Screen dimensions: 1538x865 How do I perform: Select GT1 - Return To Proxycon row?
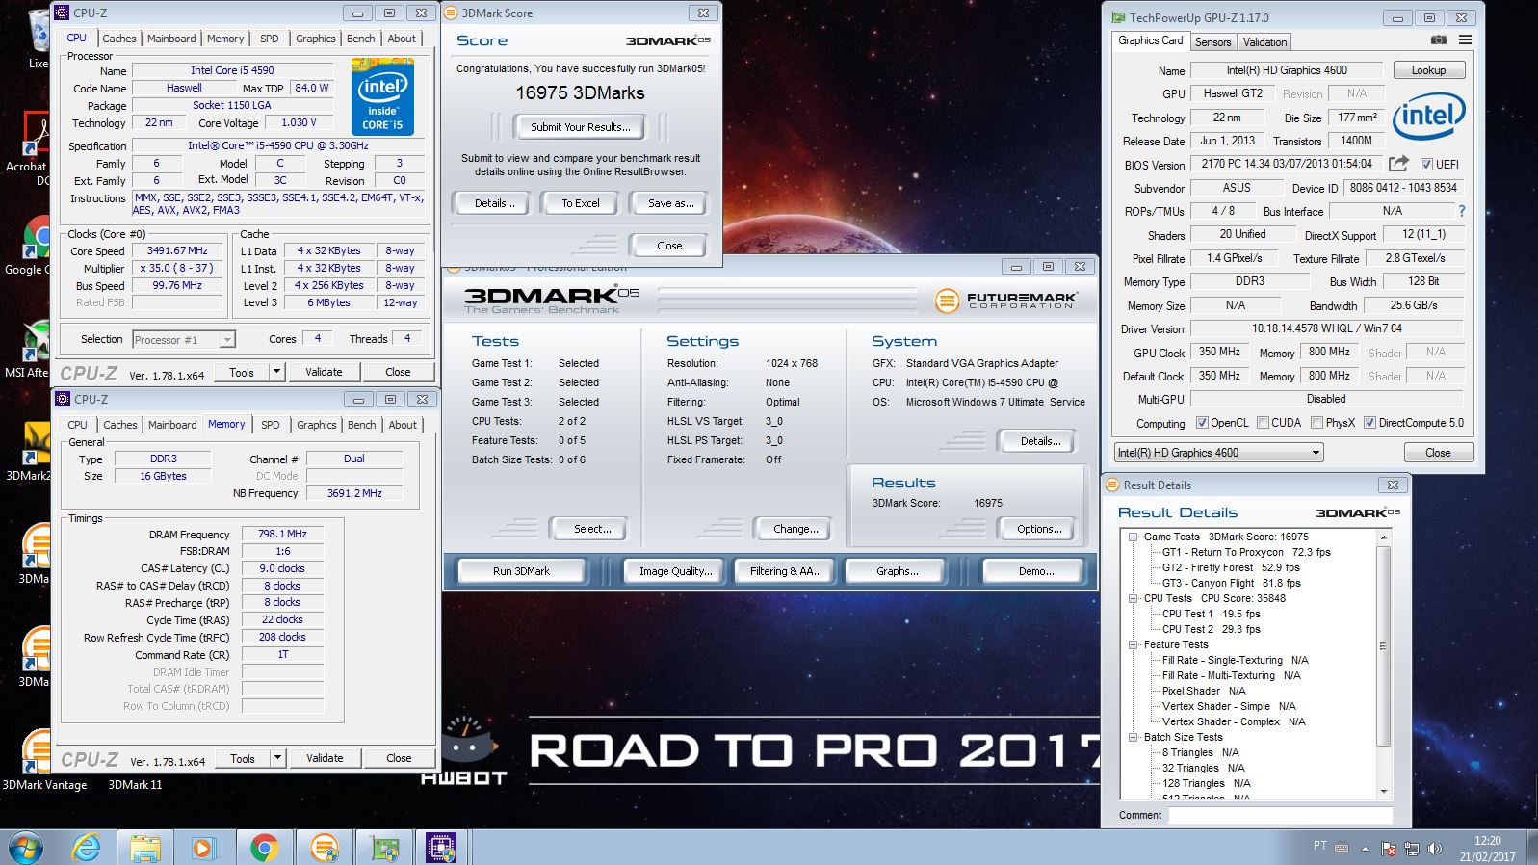[1246, 553]
